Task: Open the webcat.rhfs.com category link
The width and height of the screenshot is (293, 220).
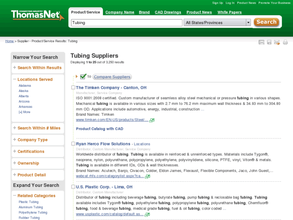Action: click(x=110, y=176)
